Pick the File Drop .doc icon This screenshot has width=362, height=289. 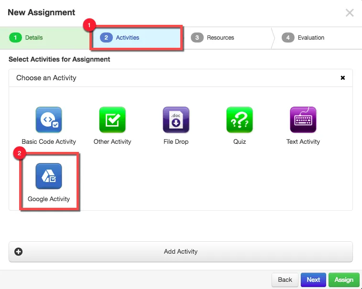point(176,119)
